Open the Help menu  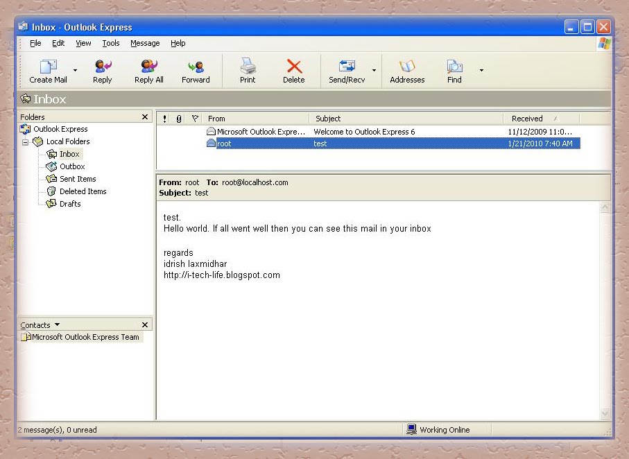[178, 43]
